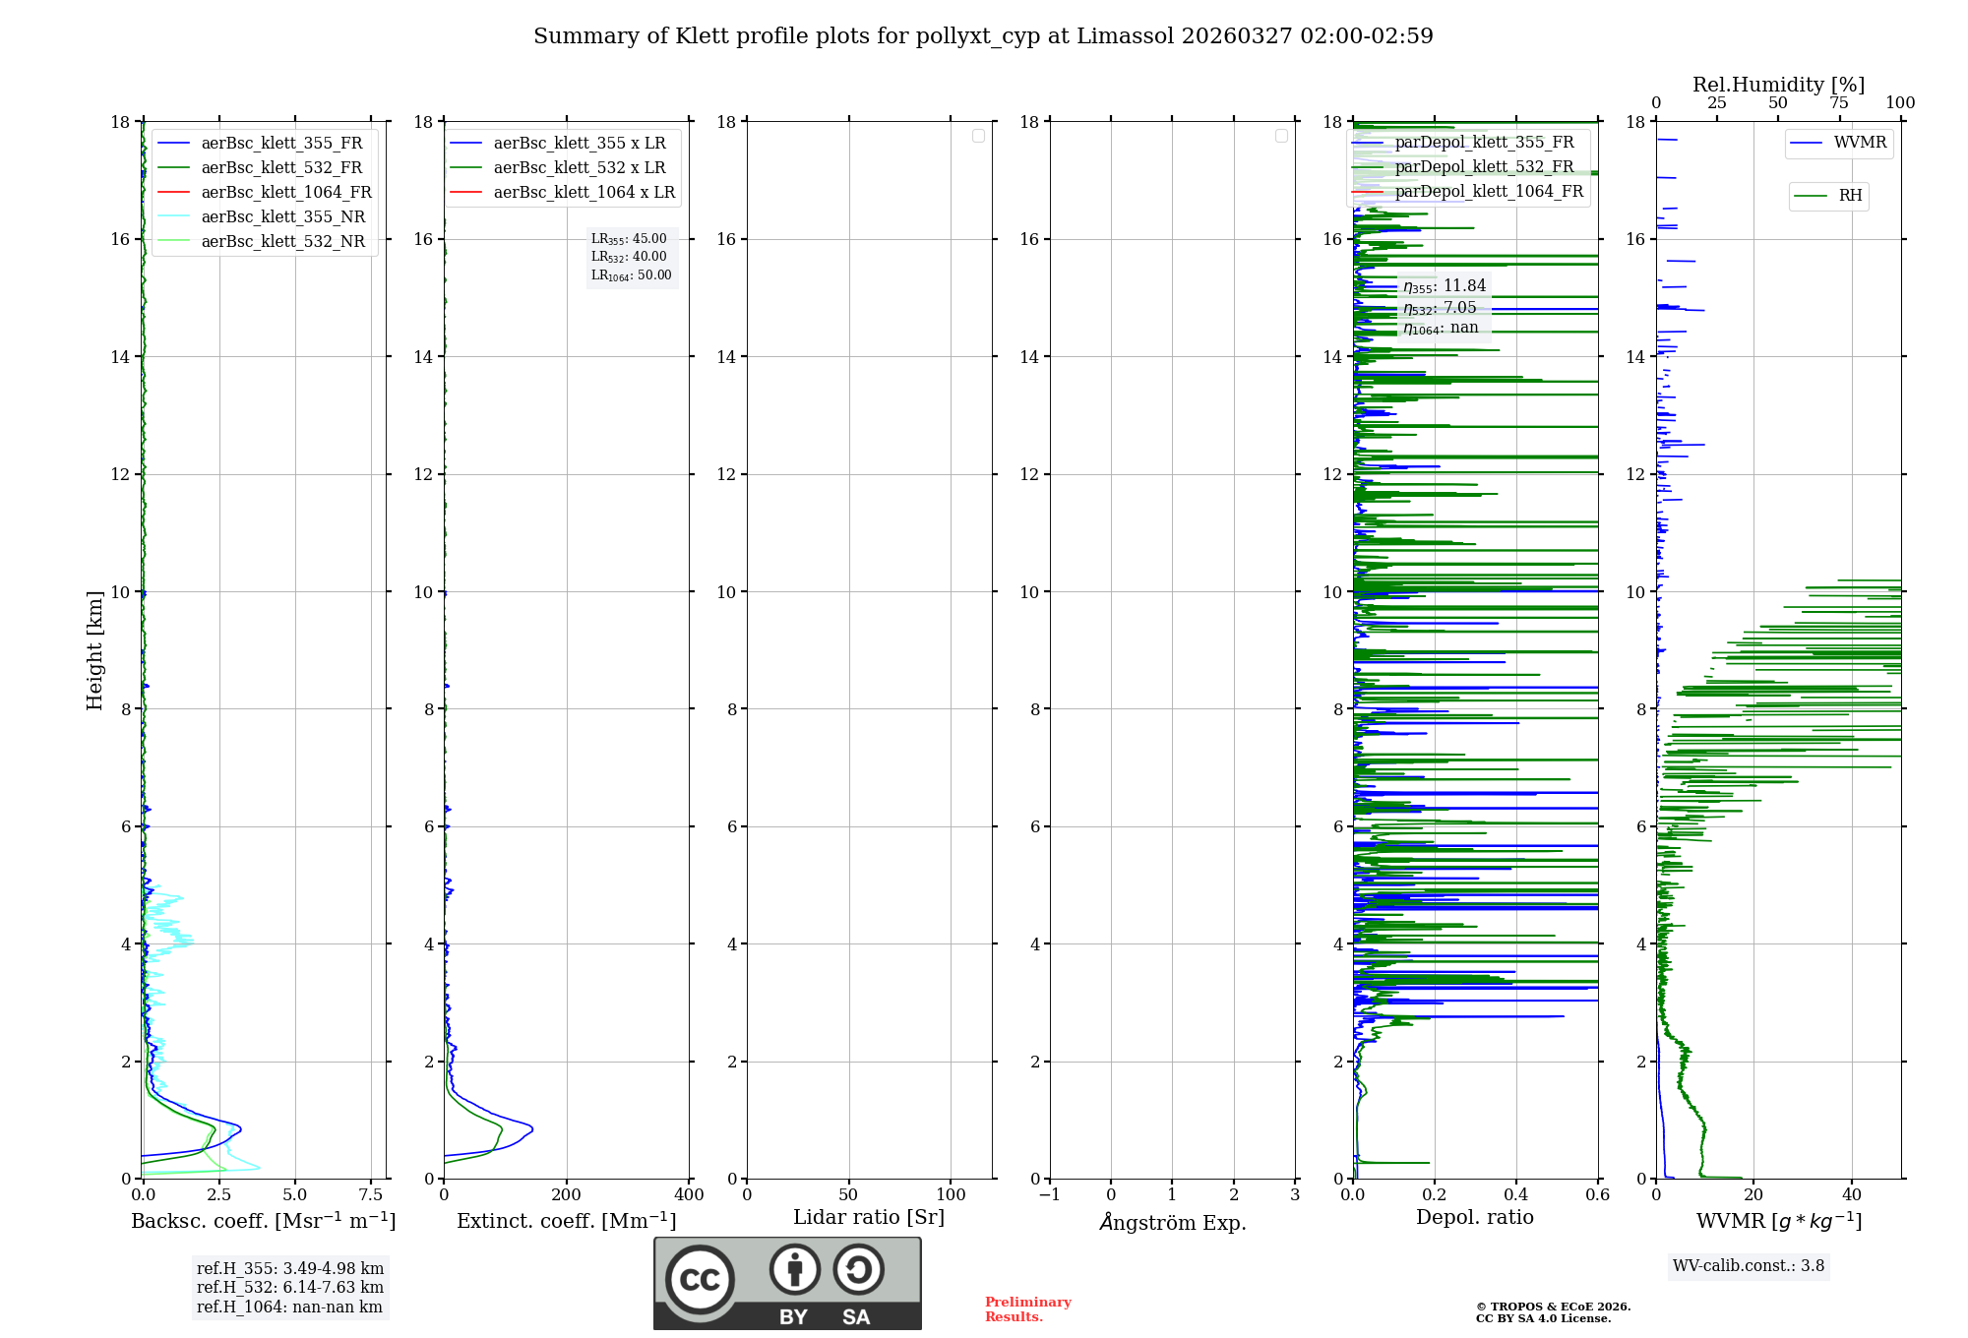
Task: Click the Rel.Humidity [%] top axis label
Action: [x=1778, y=85]
